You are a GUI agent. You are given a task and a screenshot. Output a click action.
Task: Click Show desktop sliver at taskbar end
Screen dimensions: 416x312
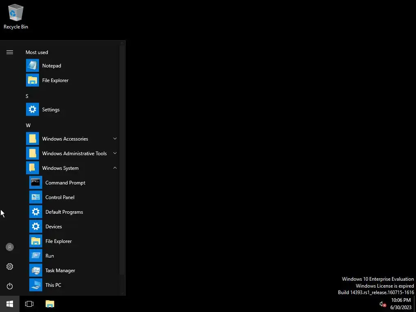tap(415, 304)
